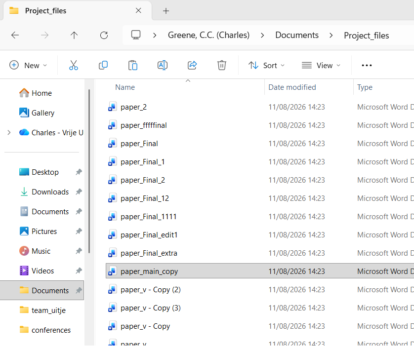Viewport: 414px width, 347px height.
Task: Click the Paste clipboard icon
Action: point(133,65)
